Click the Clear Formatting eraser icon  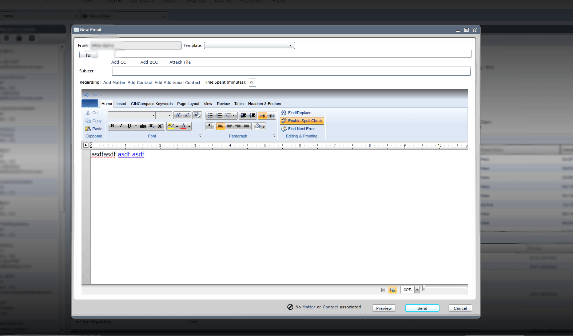point(197,115)
